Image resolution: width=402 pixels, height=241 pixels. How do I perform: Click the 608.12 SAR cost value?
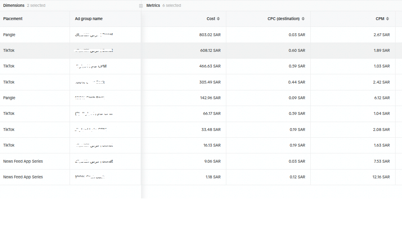click(x=210, y=51)
